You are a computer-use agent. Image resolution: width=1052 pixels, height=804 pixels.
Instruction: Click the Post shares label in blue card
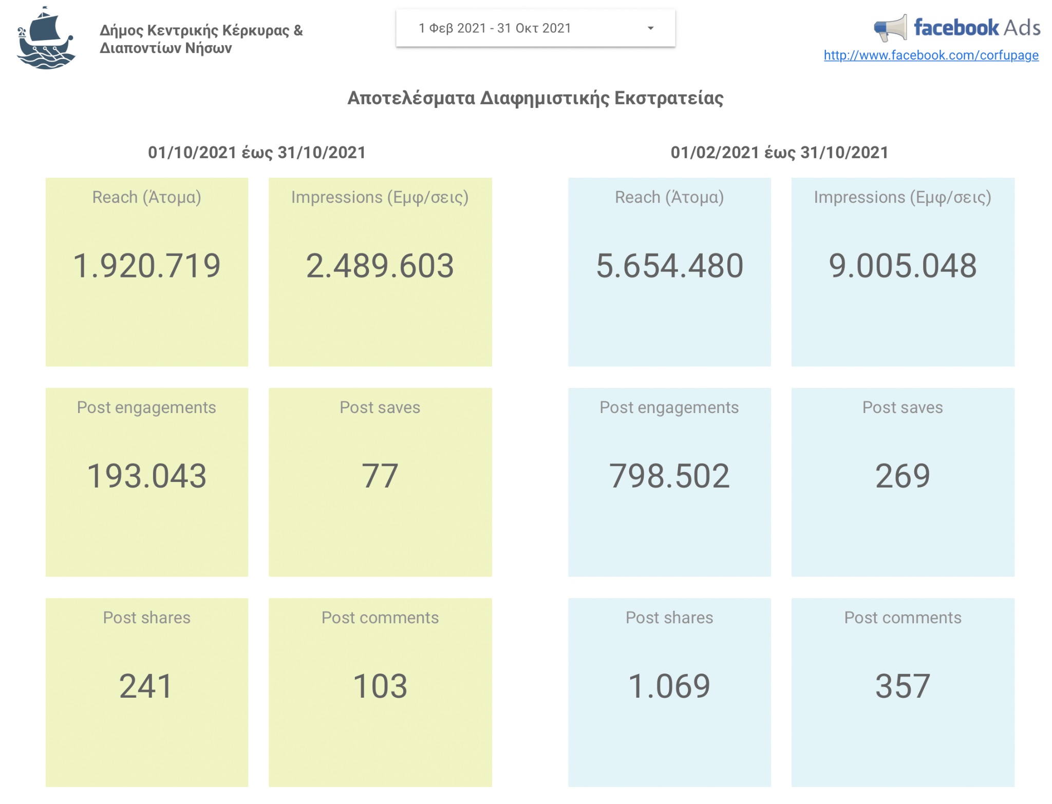pos(669,618)
